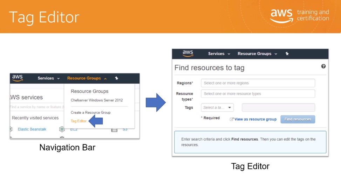Click external link icon beside View as resource group

click(232, 119)
